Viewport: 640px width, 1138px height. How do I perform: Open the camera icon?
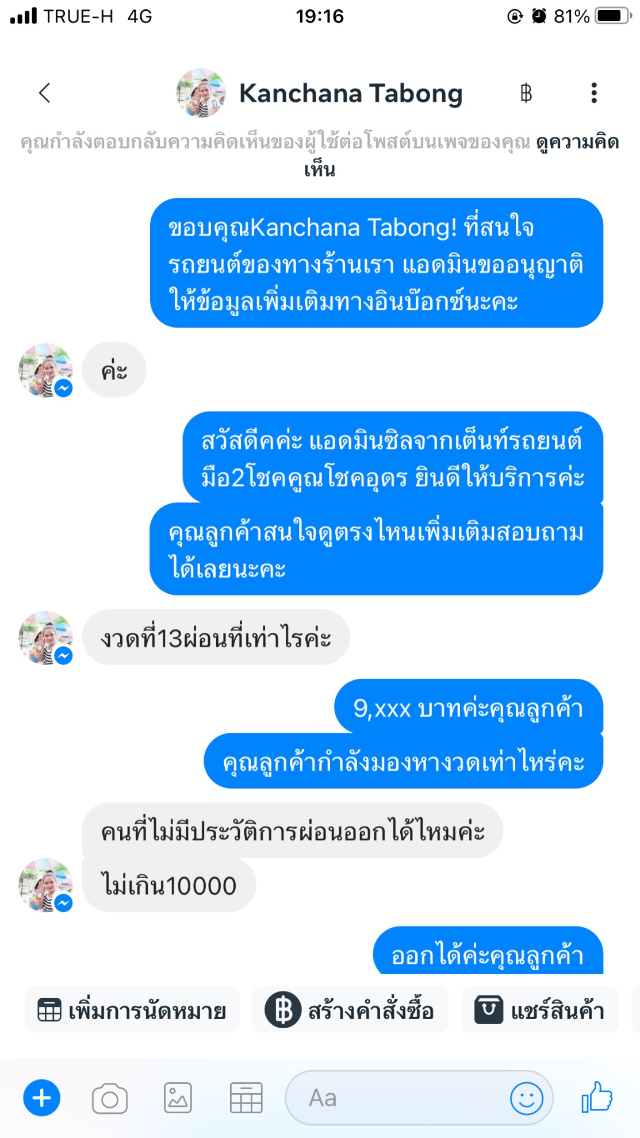tap(110, 1098)
